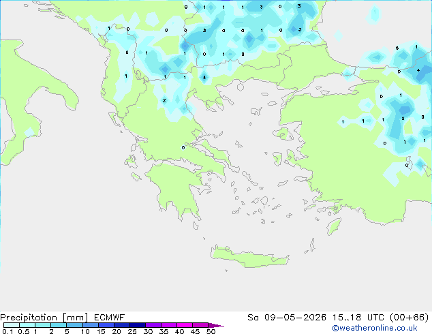
Task: Select the 10–15 mm legend color swatch
Action: click(x=91, y=325)
